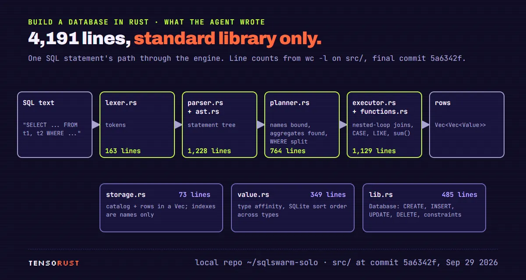Select the 'planner.rs' card title
Viewport: 526px width, 280px height.
[x=290, y=103]
